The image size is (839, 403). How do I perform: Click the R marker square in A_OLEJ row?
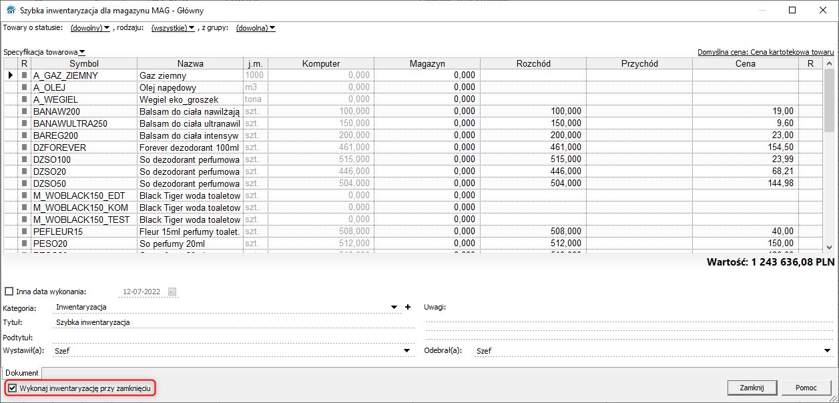click(25, 87)
